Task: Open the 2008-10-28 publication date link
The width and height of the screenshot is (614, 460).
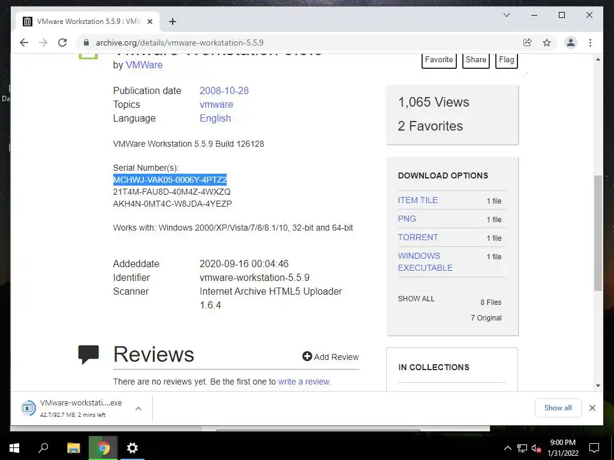Action: click(224, 91)
